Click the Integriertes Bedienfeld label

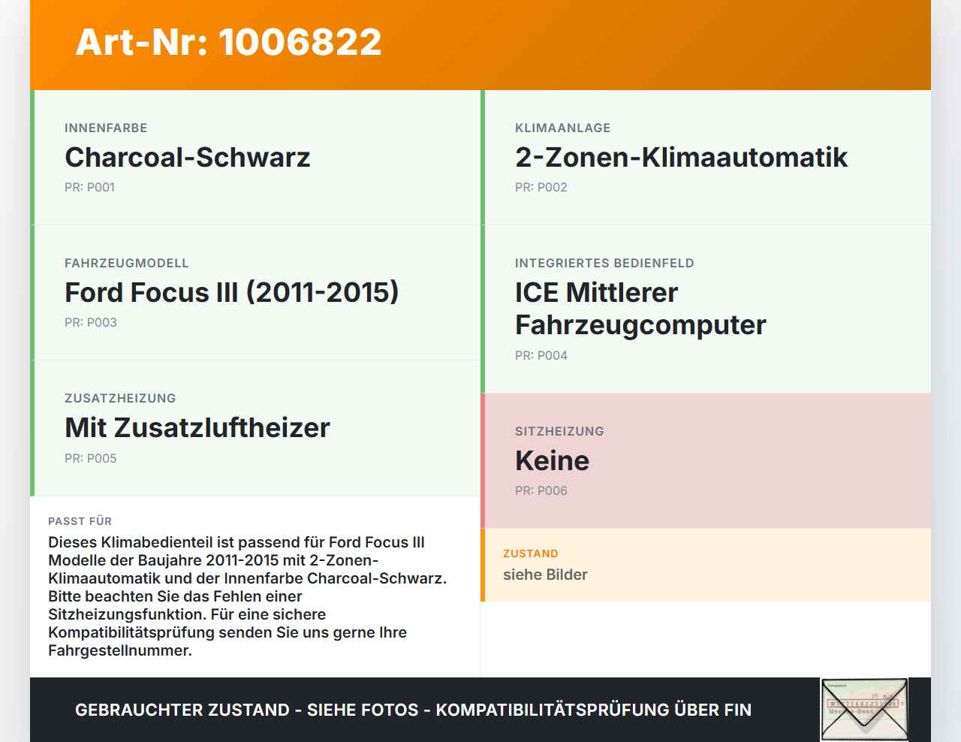(604, 263)
